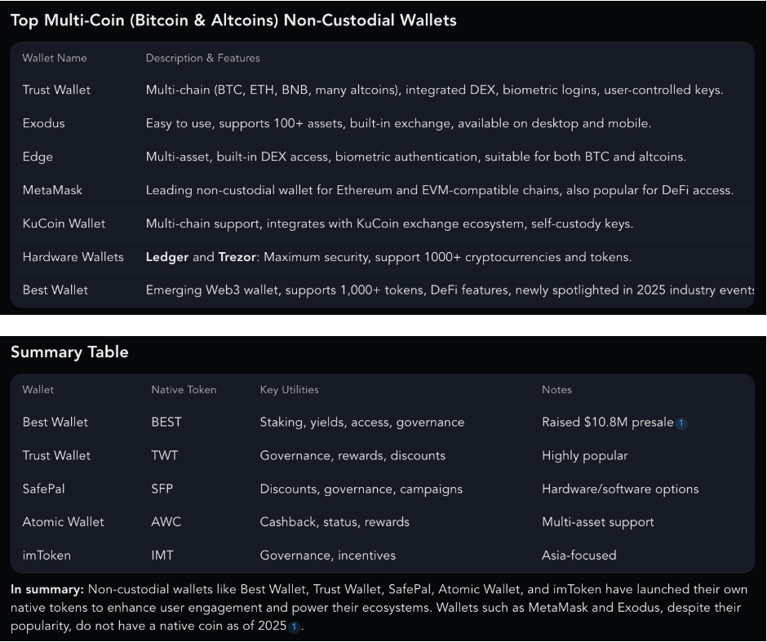Select the 'MetaMask' wallet name cell
The width and height of the screenshot is (767, 642).
coord(52,190)
